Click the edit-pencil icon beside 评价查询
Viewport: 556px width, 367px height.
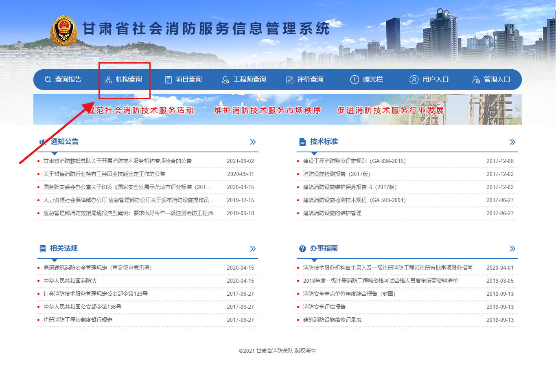pos(290,80)
